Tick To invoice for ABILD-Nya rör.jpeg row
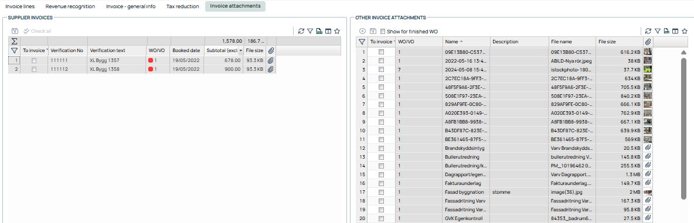Viewport: 694px width, 223px height. pos(381,60)
